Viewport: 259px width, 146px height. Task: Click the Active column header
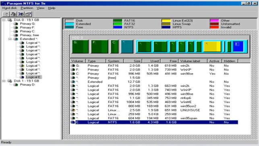[x=214, y=61]
